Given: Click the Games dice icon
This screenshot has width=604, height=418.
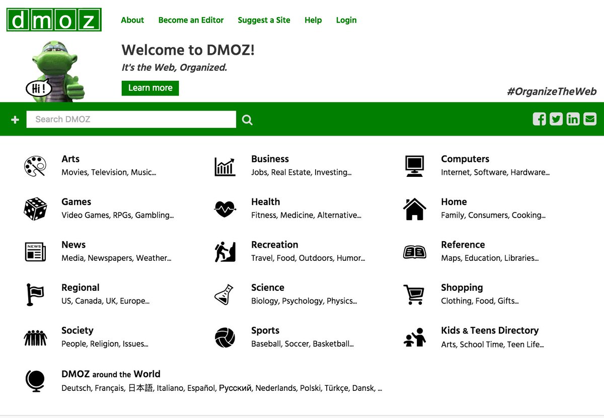Looking at the screenshot, I should (35, 208).
